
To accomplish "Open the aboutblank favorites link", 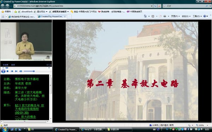I will point(25,12).
